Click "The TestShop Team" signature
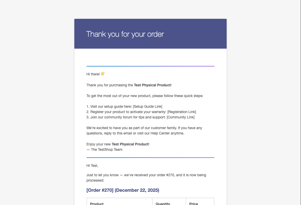The image size is (301, 205). tap(106, 149)
